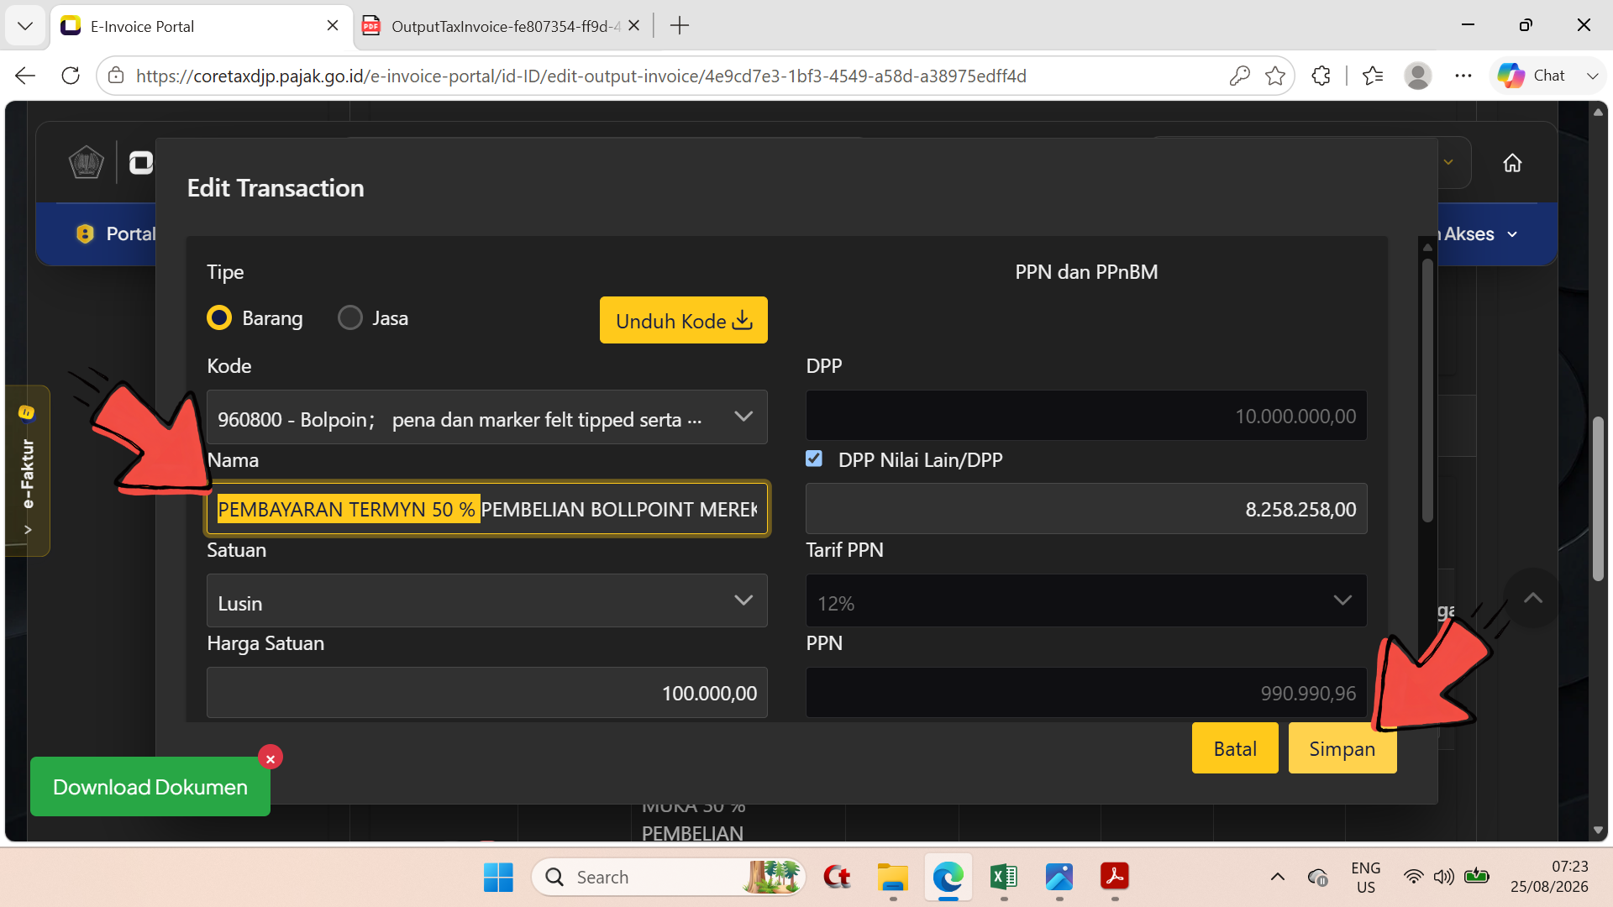Open Windows Start menu
Screen dimensions: 1613x907
tap(498, 877)
